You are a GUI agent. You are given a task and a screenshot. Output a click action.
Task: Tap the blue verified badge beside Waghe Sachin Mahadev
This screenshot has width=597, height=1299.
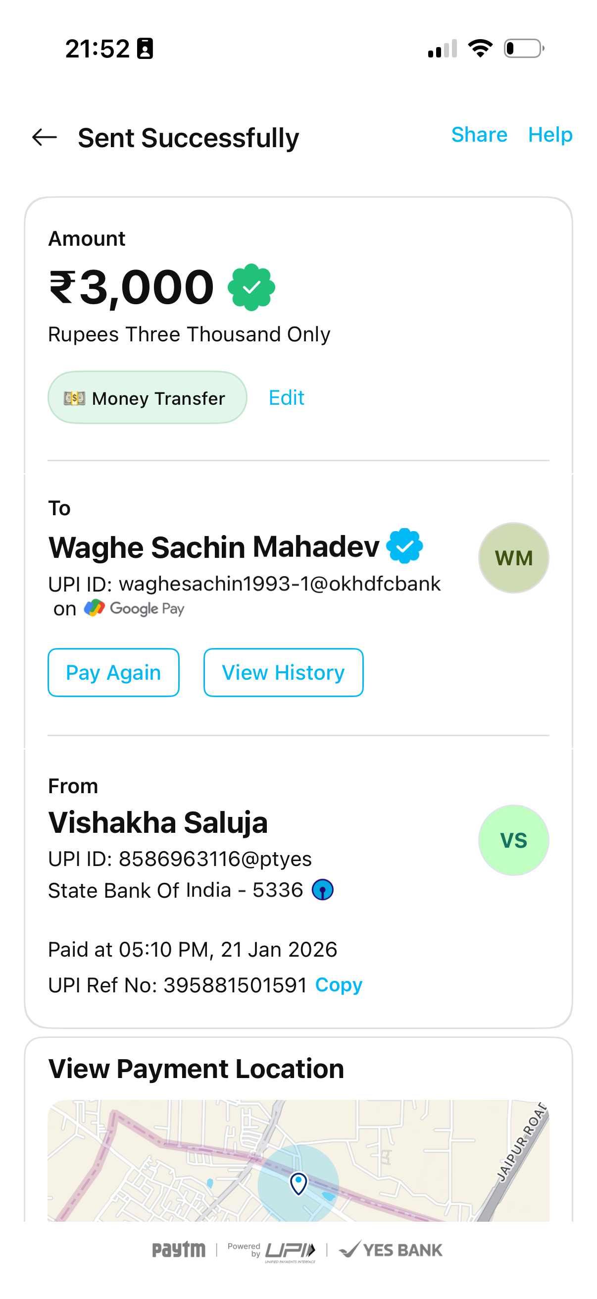[404, 546]
